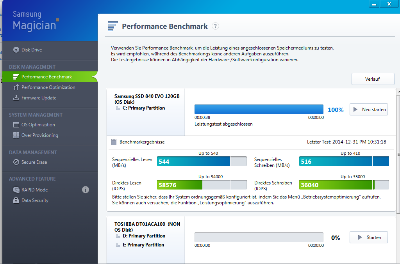Click the Direktes Schreiben 36040 bar
The width and height of the screenshot is (400, 264).
(x=344, y=185)
